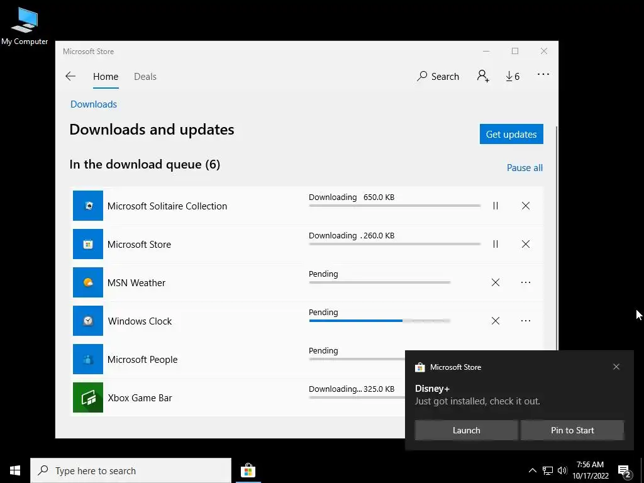Click the MSN Weather app icon
The width and height of the screenshot is (644, 483).
click(x=88, y=282)
